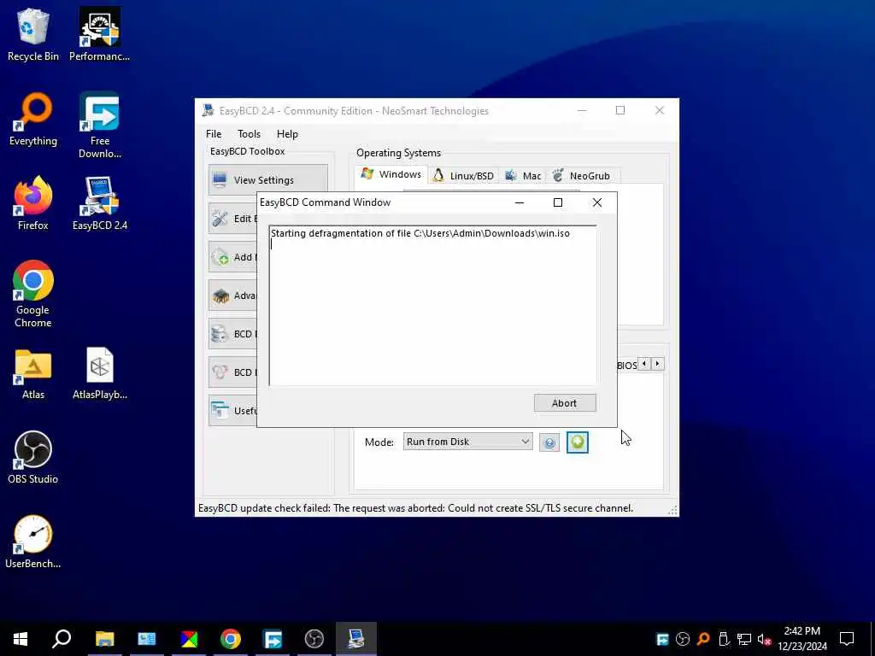Switch to the Windows tab

pos(391,174)
